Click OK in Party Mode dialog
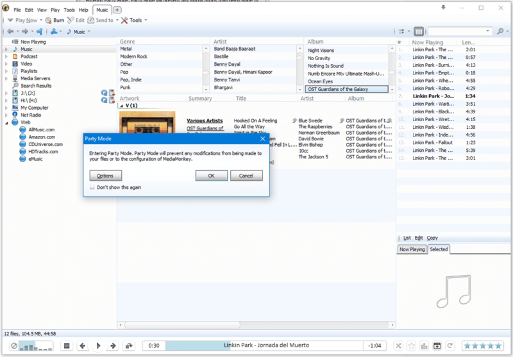 coord(212,176)
